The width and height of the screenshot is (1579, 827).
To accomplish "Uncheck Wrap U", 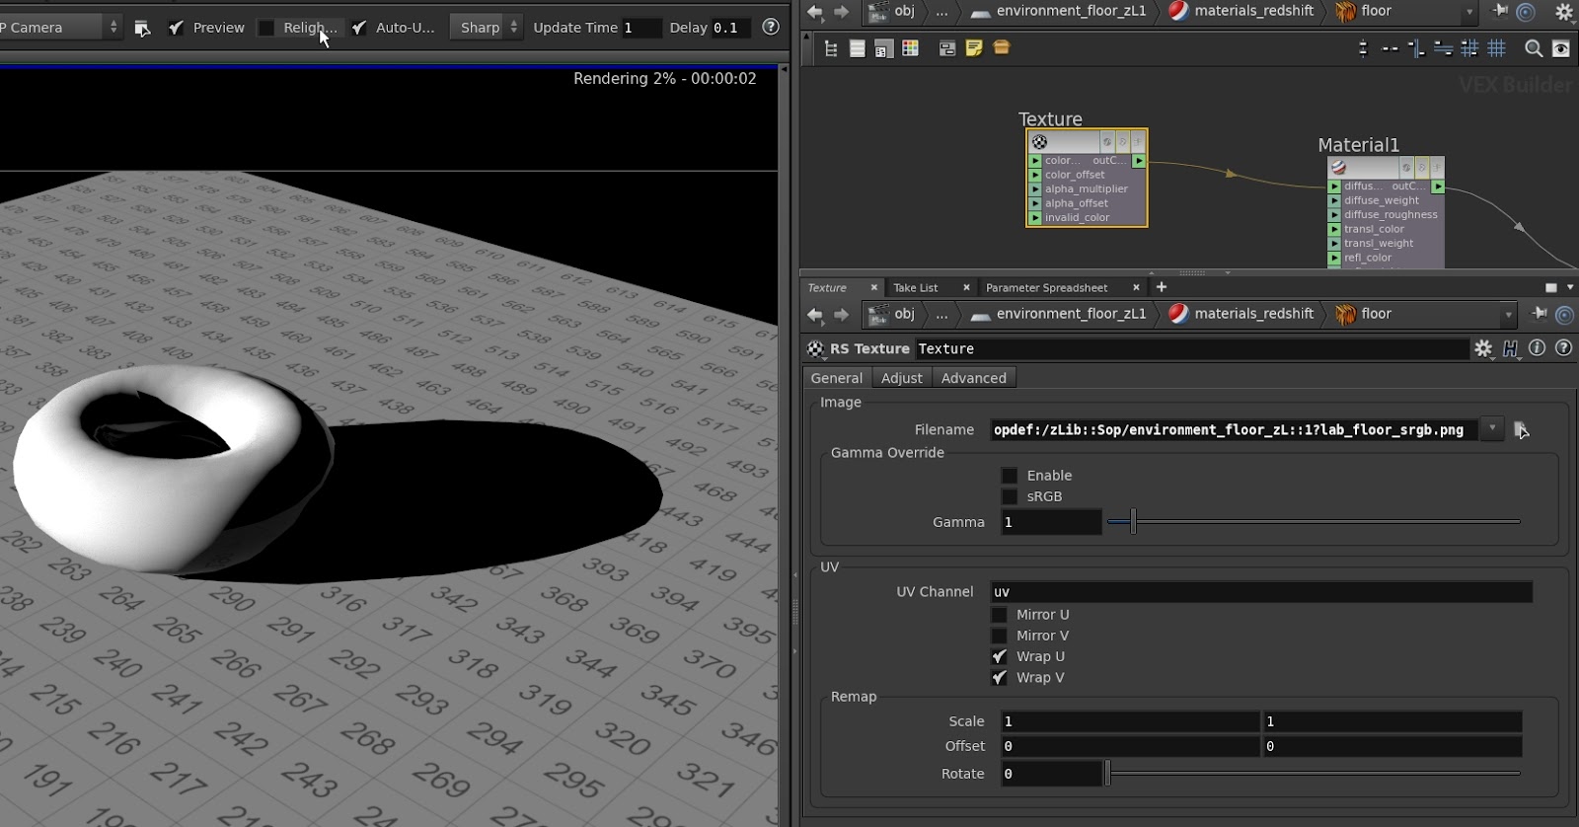I will click(999, 656).
